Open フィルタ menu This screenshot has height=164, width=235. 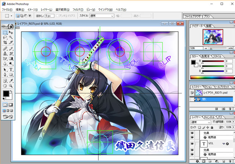click(78, 10)
